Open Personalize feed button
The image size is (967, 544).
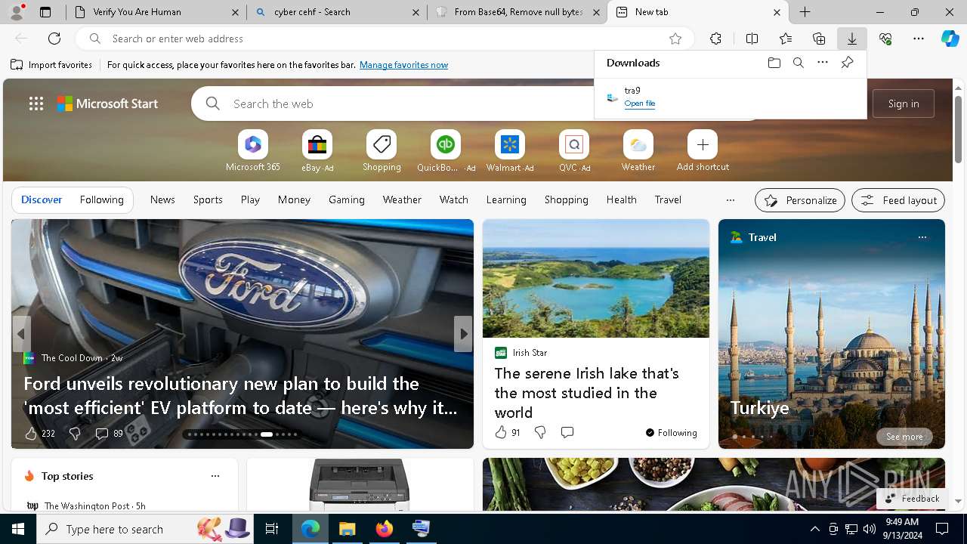coord(800,200)
